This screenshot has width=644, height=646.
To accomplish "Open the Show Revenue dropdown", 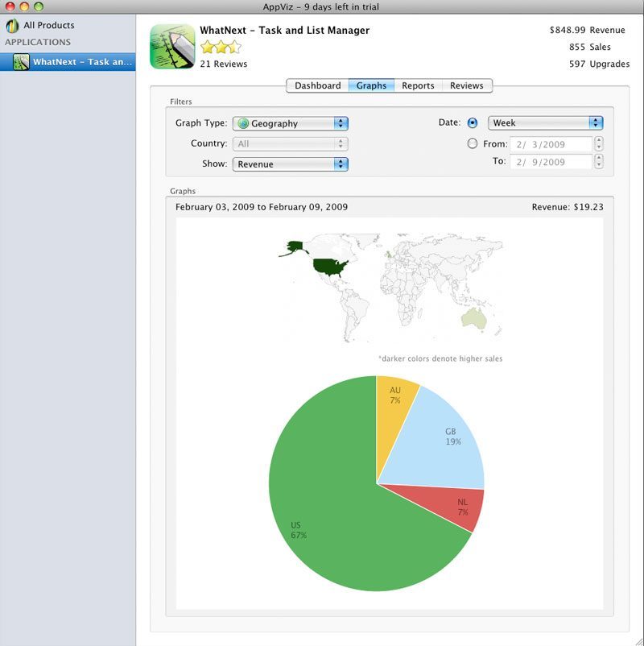I will pos(290,164).
